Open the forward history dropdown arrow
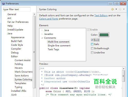 coord(124,9)
